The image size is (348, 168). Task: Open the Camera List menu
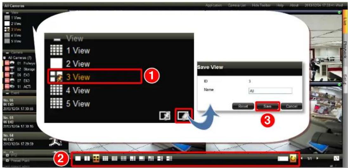237,5
